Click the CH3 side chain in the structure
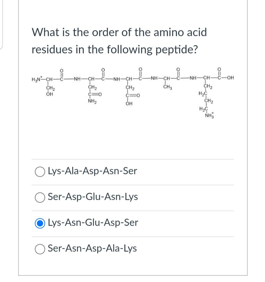 pos(168,87)
